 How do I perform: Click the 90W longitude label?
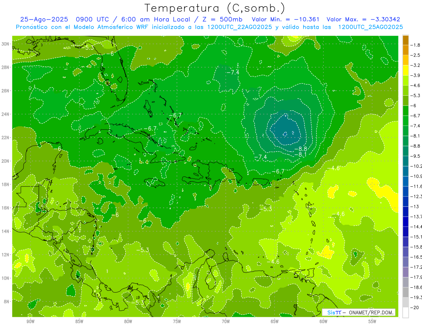coord(31,321)
